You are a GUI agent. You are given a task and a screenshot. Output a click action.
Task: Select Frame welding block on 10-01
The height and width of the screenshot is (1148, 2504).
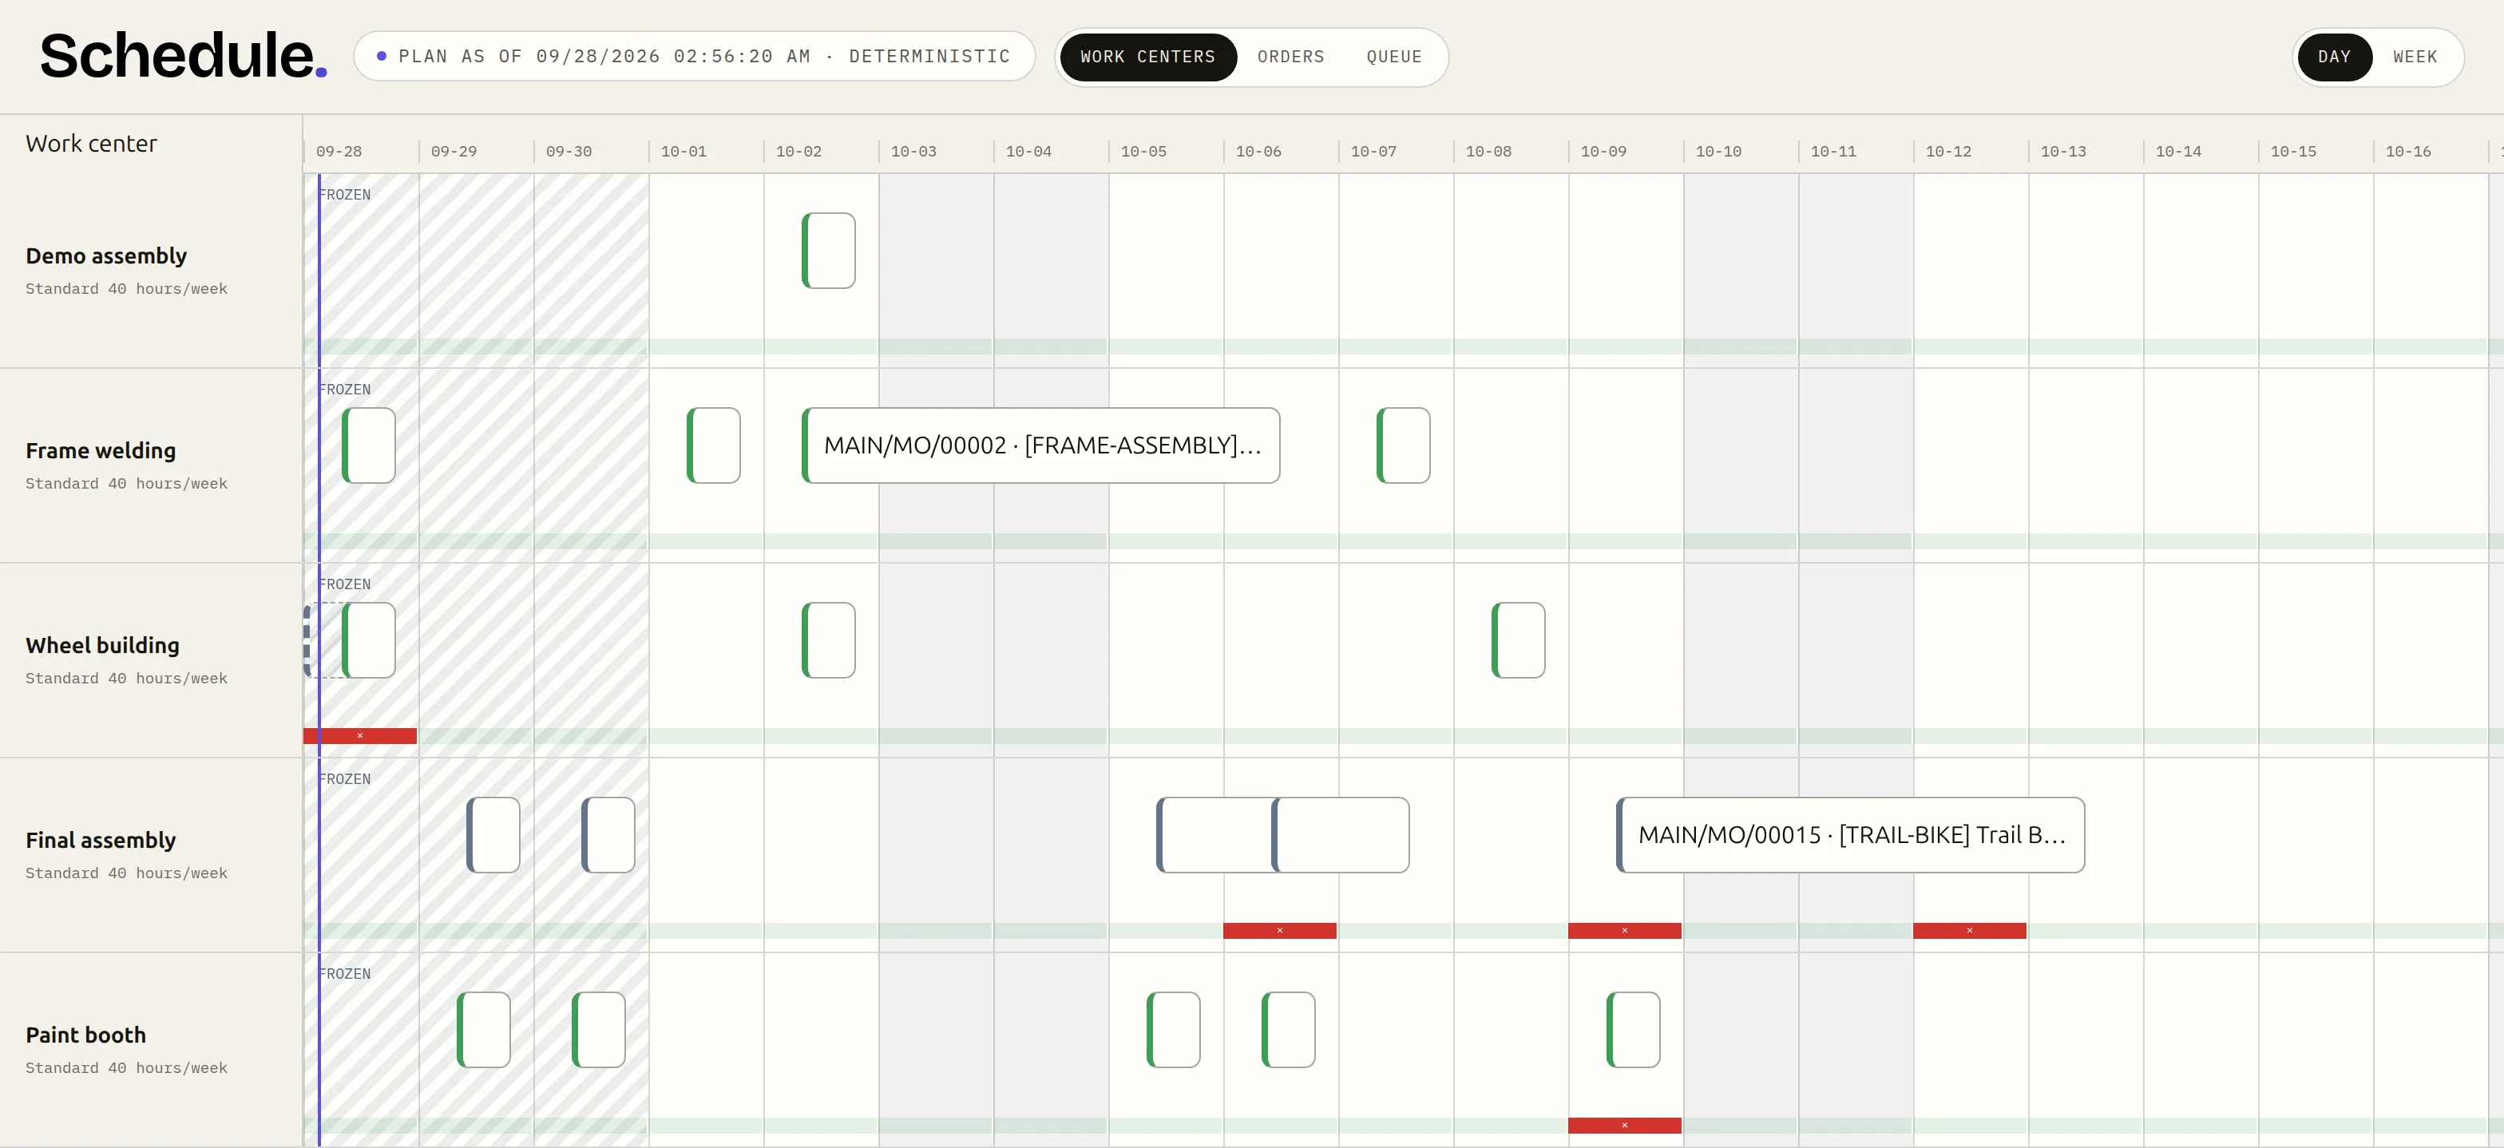point(714,445)
